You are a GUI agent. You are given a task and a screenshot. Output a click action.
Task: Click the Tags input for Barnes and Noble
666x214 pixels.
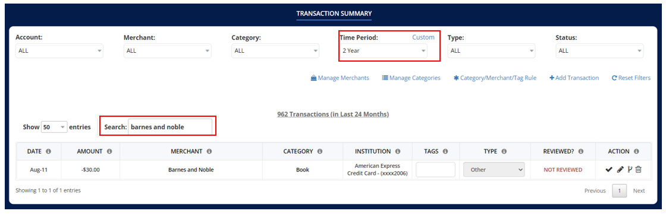435,170
